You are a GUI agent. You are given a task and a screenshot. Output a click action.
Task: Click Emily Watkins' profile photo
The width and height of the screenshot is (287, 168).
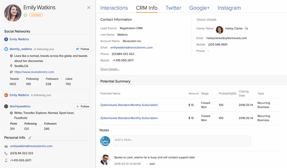point(13,13)
